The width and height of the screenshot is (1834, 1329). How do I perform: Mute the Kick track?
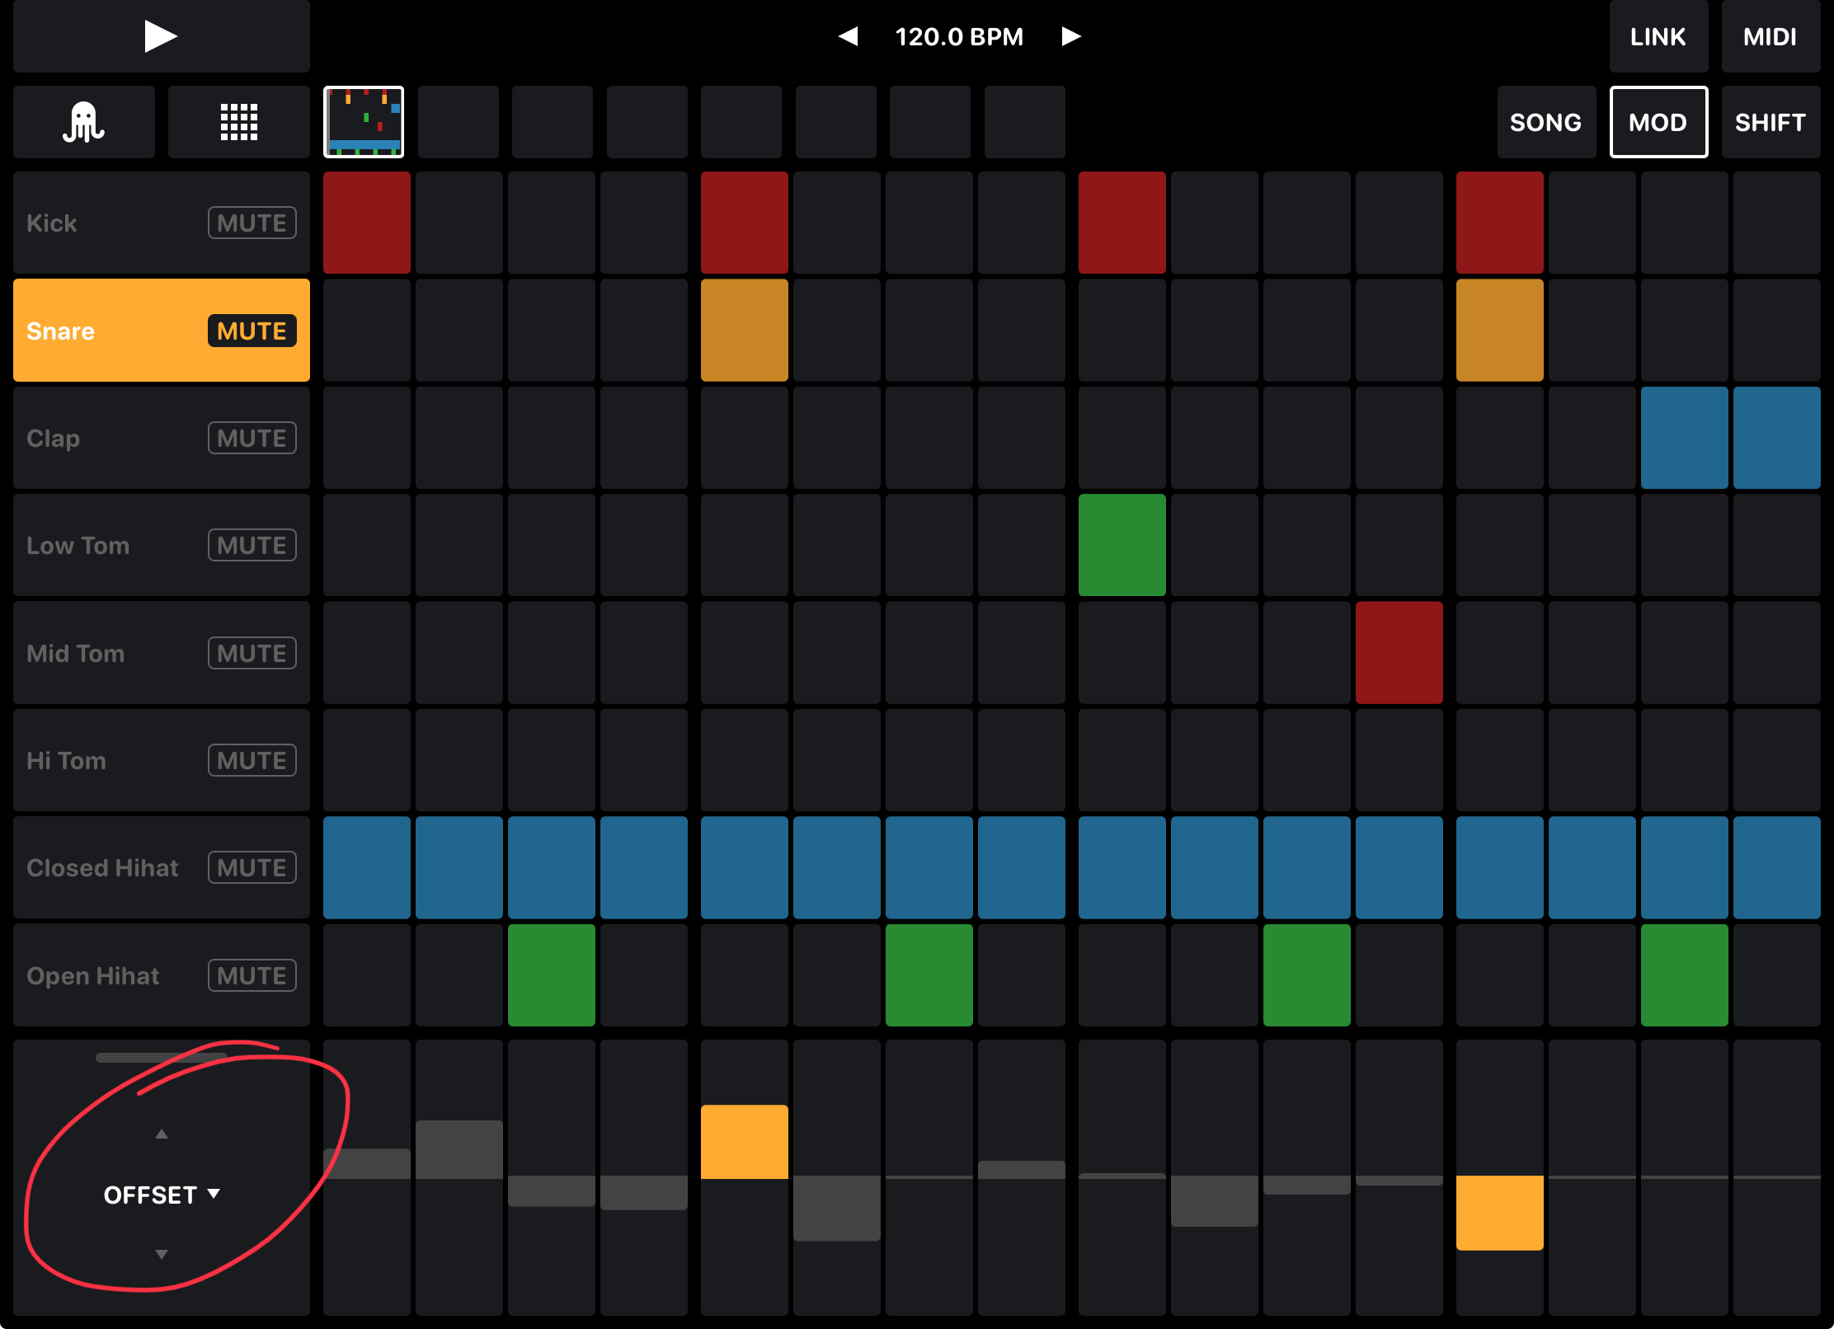tap(252, 223)
